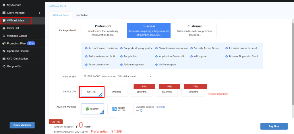Click the Alipay logo icon

(115, 109)
